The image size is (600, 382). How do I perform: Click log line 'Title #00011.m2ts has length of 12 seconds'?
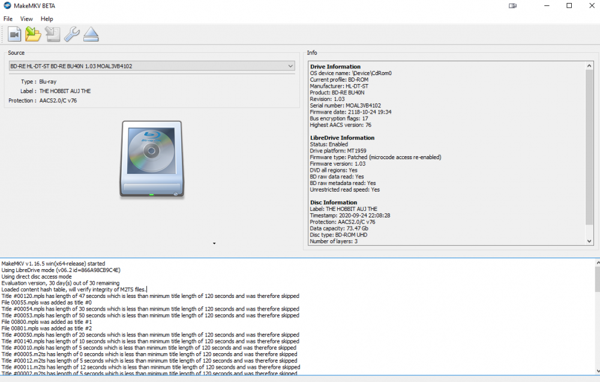(151, 368)
